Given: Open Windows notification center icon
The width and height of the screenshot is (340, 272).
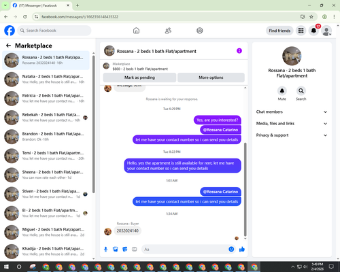Looking at the screenshot, I should point(331,267).
